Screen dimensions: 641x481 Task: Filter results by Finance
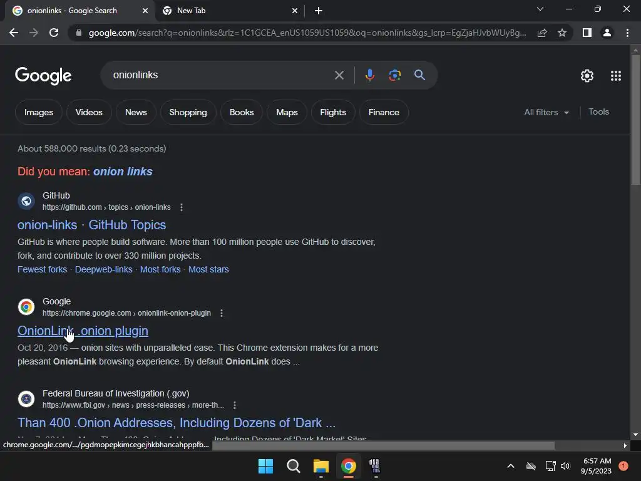click(384, 113)
